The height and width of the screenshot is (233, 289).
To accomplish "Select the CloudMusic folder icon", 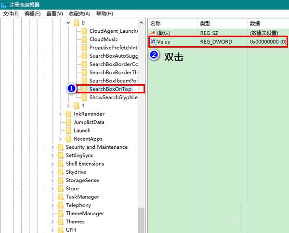I will pyautogui.click(x=84, y=39).
